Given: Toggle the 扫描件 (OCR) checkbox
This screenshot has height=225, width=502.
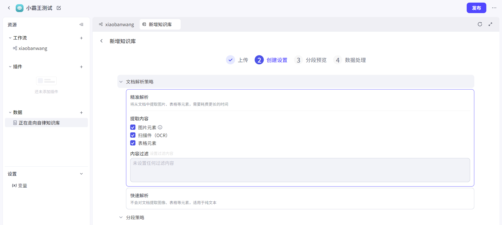Looking at the screenshot, I should 133,135.
